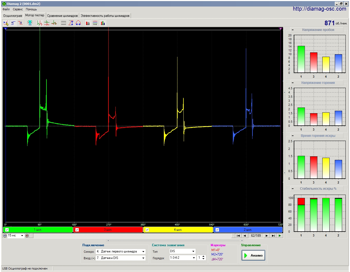
Task: Switch to Эффективность работы цилиндров tab
Action: [105, 16]
